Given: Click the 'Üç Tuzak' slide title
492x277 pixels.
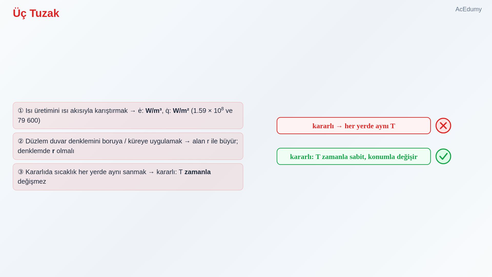Looking at the screenshot, I should pos(36,13).
